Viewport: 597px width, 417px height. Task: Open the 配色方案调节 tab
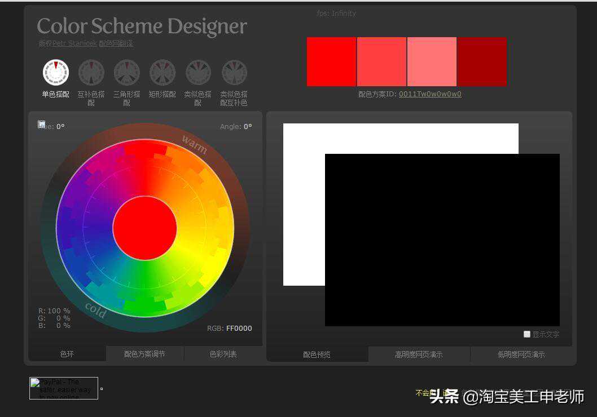coord(145,354)
